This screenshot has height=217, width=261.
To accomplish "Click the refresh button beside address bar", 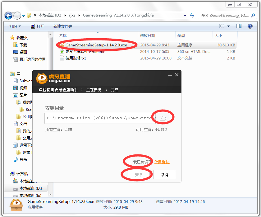I will (192, 16).
